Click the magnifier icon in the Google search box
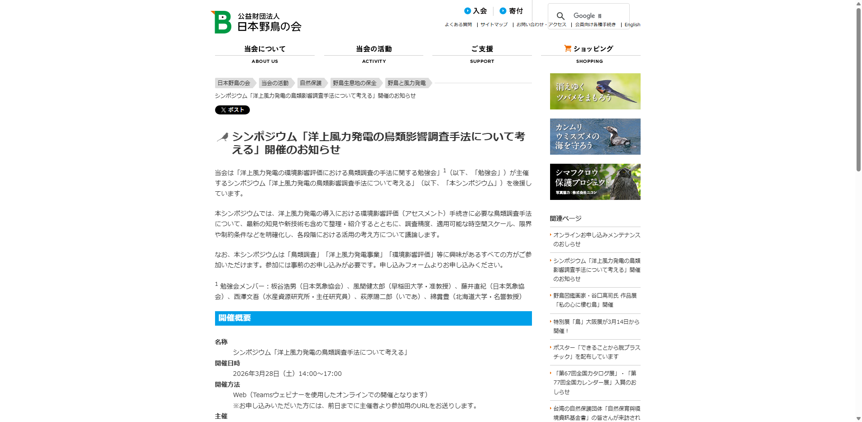Screen dimensions: 862x422 [x=561, y=15]
